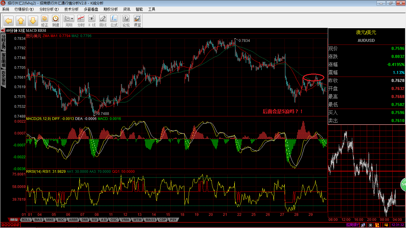406x228 pixels.
Task: Open the 公式 formula tool
Action: point(114,21)
